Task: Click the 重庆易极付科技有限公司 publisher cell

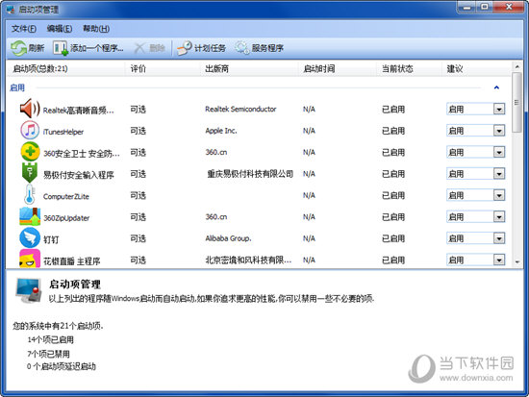Action: 250,174
